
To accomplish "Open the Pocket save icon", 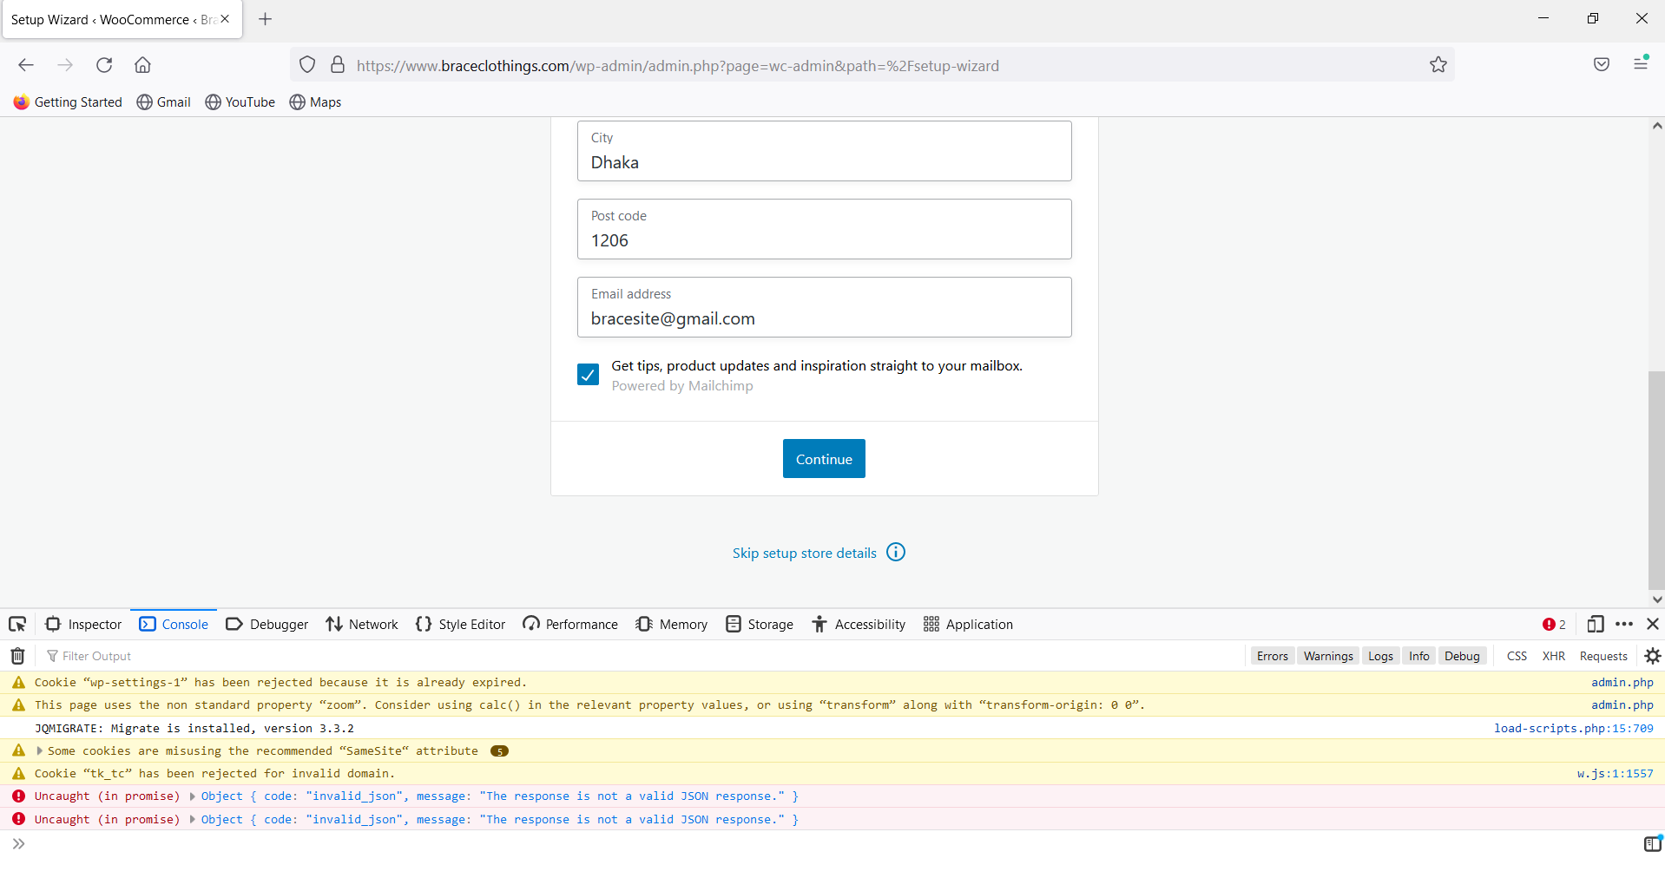I will [1602, 64].
